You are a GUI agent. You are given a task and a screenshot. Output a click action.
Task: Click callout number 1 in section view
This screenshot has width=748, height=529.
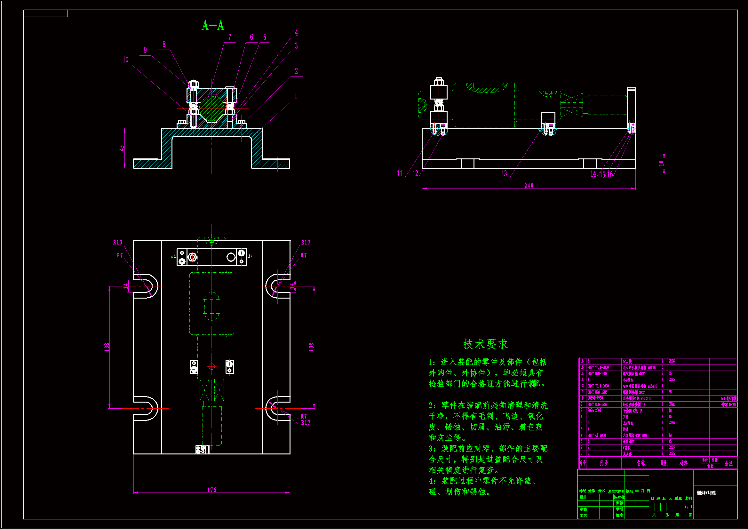click(x=296, y=96)
